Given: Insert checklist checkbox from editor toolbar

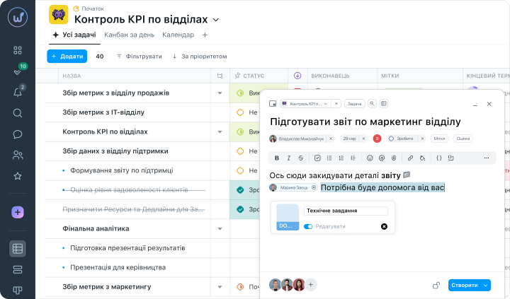Looking at the screenshot, I should tap(317, 158).
